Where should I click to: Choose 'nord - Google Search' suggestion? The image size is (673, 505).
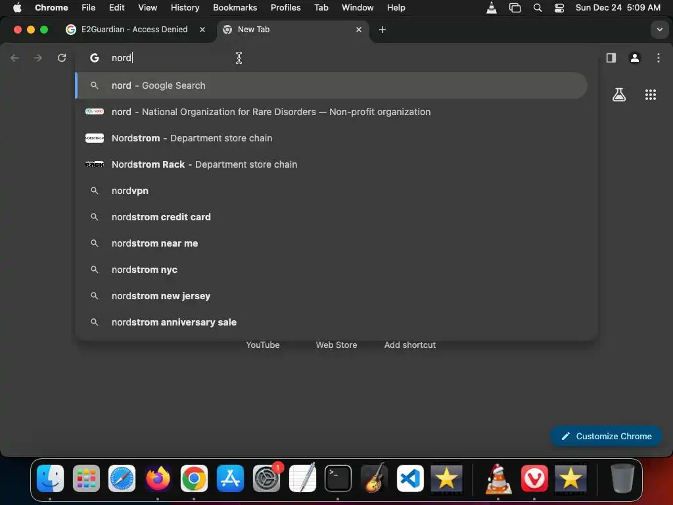click(x=331, y=85)
